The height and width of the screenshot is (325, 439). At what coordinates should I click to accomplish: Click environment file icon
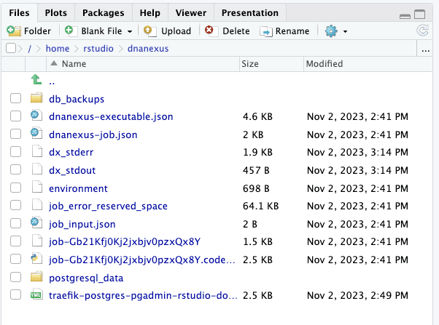click(x=37, y=188)
